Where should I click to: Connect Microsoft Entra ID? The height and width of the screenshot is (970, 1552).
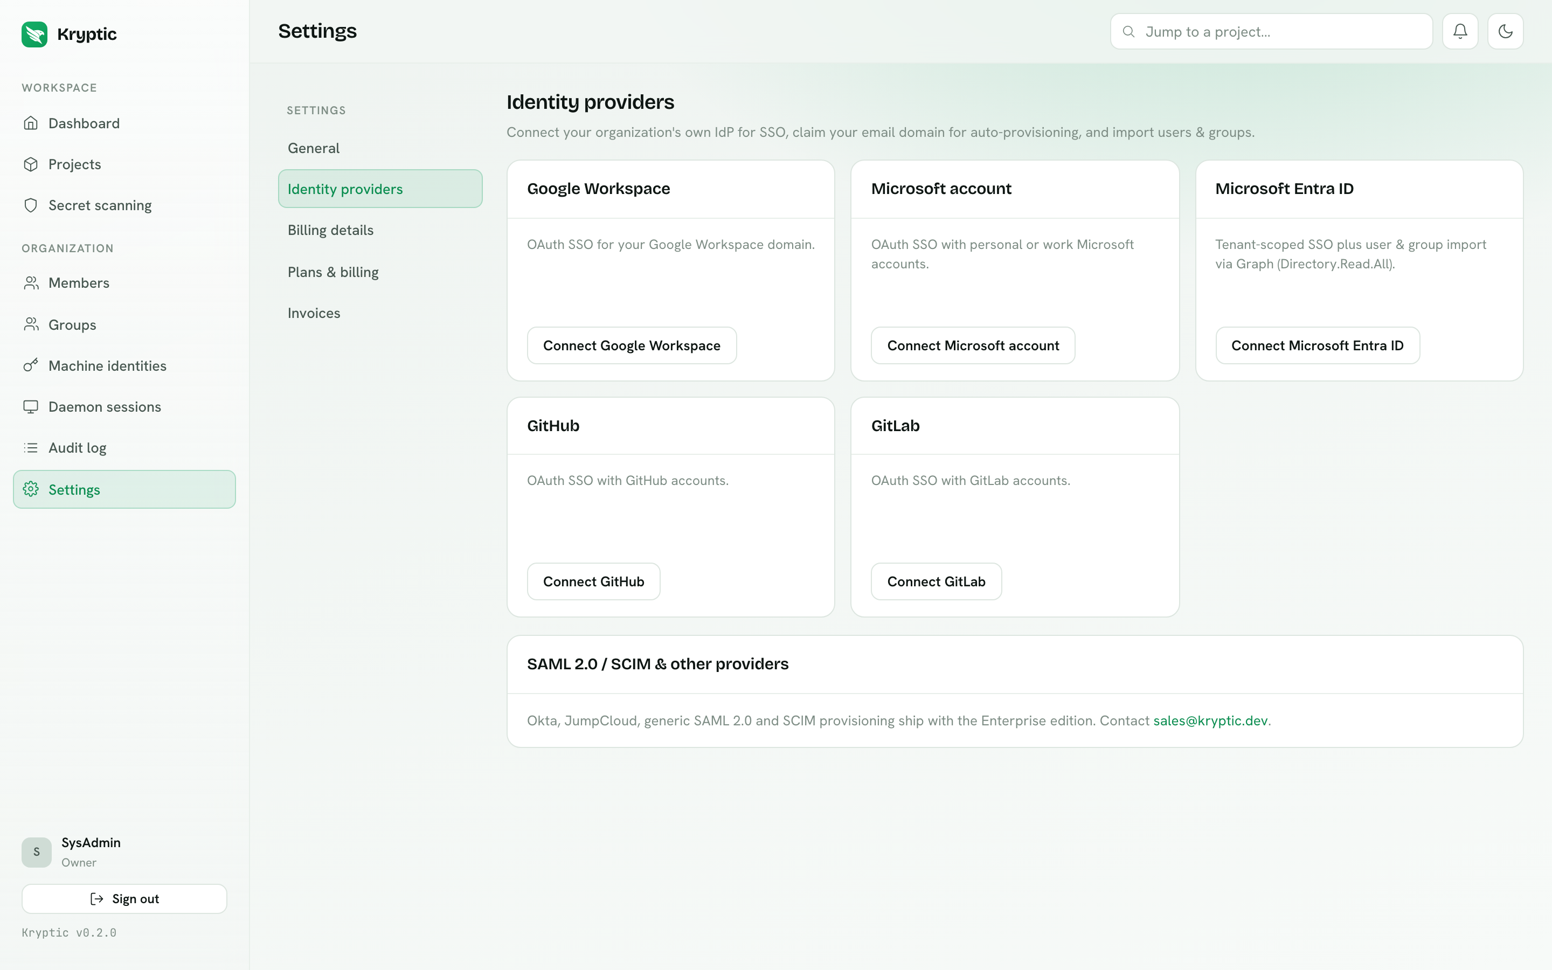(1317, 346)
